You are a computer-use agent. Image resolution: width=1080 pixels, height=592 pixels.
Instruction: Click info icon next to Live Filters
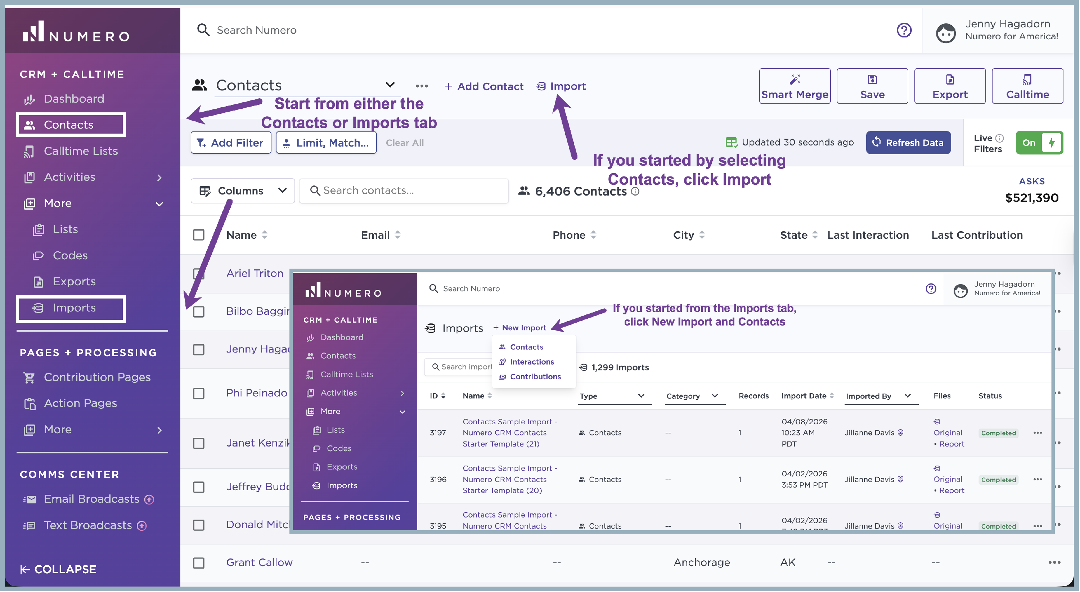(x=999, y=138)
